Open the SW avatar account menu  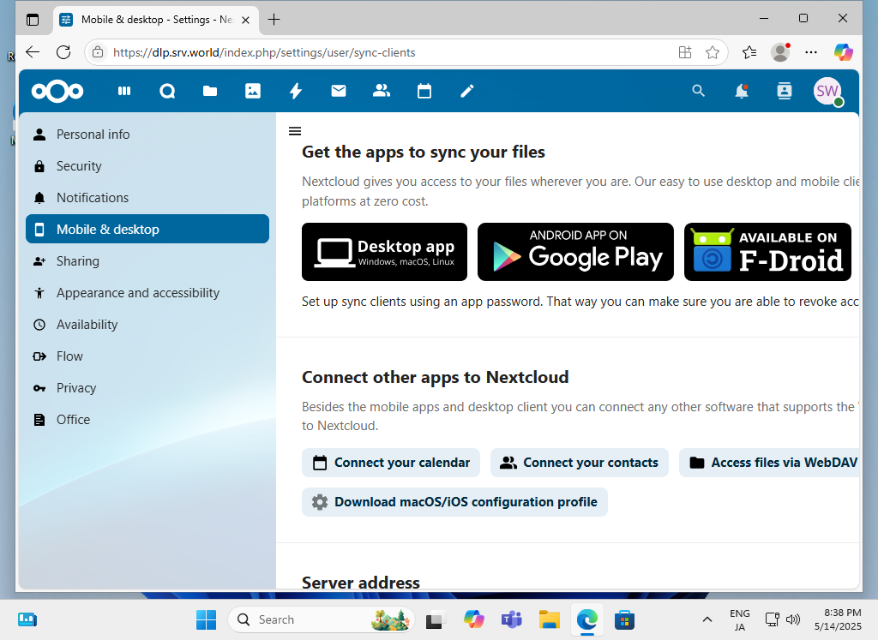826,91
